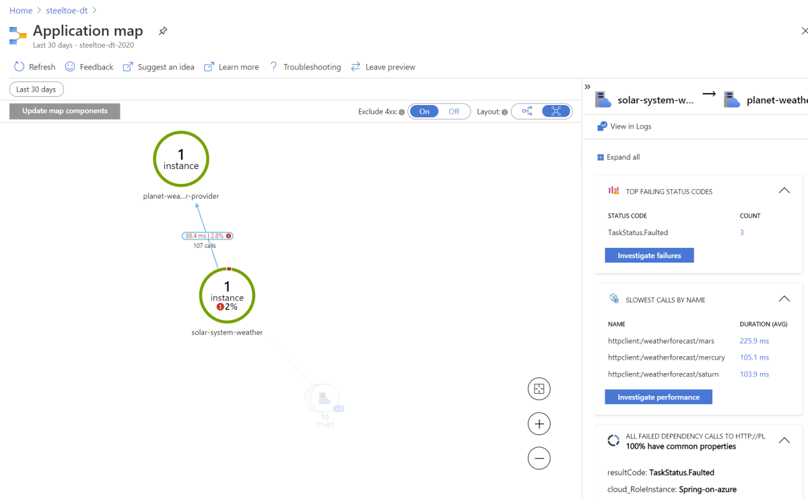Open the Last 30 days time range
Viewport: 808px width, 499px height.
36,90
